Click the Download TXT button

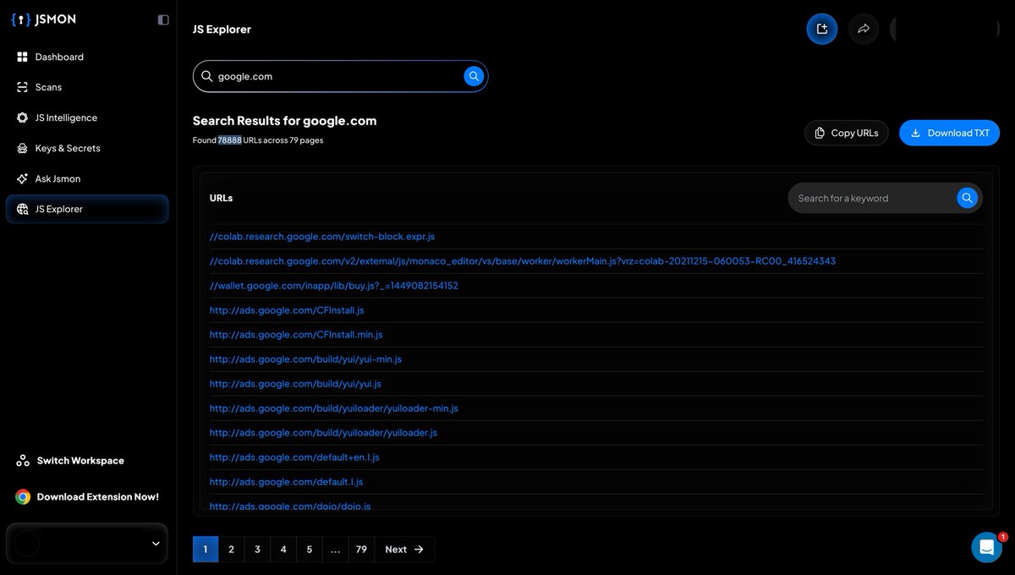949,133
